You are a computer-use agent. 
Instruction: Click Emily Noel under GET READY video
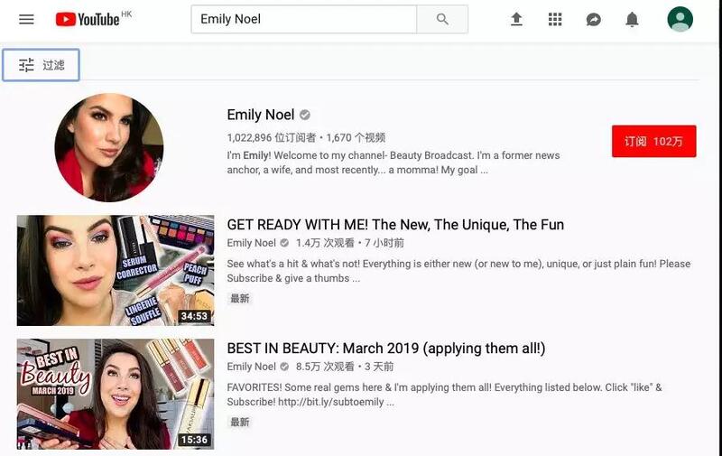pyautogui.click(x=252, y=243)
